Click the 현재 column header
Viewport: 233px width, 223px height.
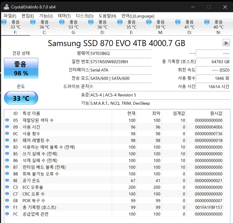pyautogui.click(x=124, y=113)
